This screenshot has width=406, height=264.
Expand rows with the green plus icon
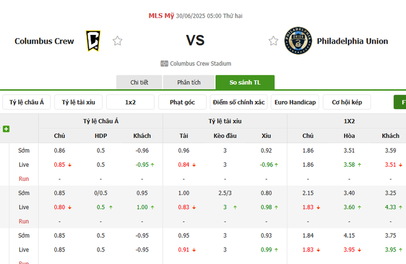pyautogui.click(x=6, y=129)
